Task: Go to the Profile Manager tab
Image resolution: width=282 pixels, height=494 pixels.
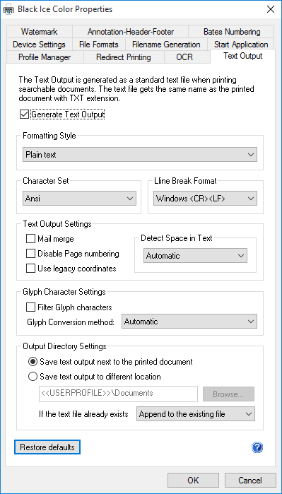Action: (45, 57)
